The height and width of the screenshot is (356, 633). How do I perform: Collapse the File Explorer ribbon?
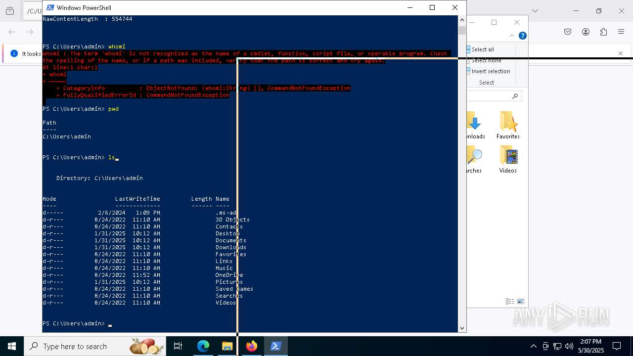coord(512,36)
